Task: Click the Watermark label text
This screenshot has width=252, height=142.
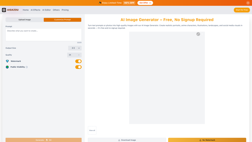Action: point(16,61)
